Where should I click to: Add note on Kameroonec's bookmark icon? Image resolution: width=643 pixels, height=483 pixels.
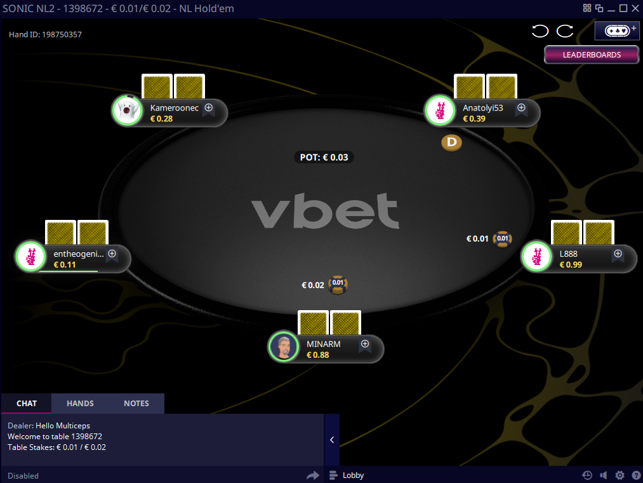click(209, 109)
